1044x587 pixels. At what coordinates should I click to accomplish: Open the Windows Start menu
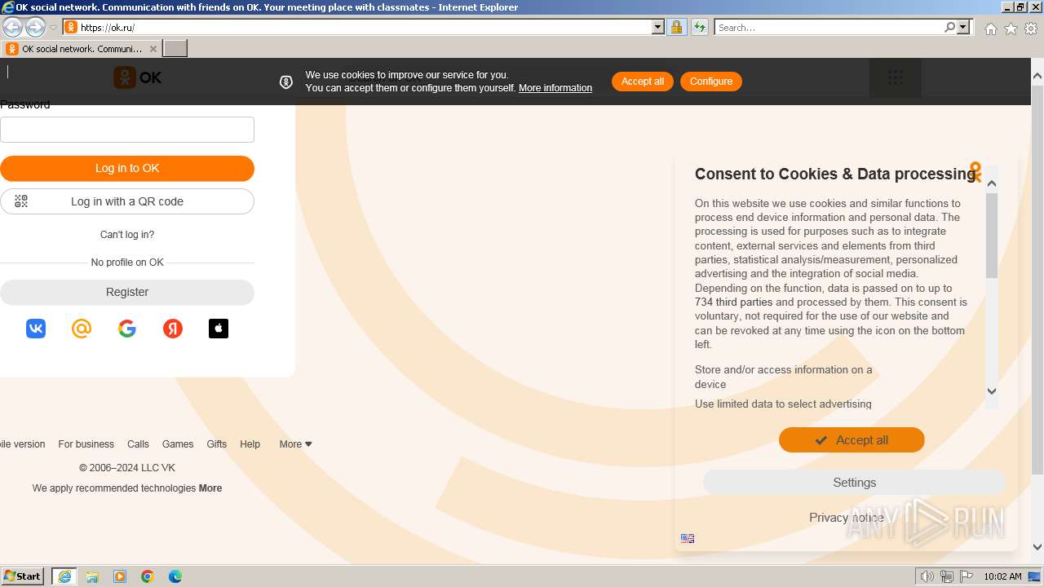(x=23, y=576)
